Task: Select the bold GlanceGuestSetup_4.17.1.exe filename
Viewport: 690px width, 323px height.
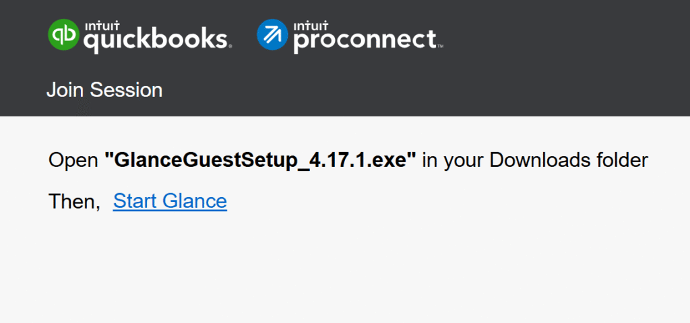Action: [260, 160]
